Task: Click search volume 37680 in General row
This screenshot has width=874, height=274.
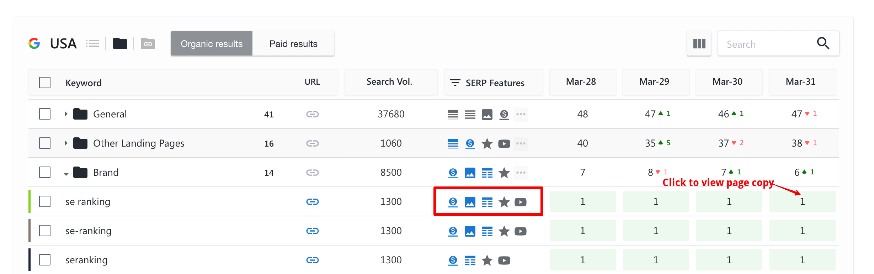Action: tap(391, 114)
